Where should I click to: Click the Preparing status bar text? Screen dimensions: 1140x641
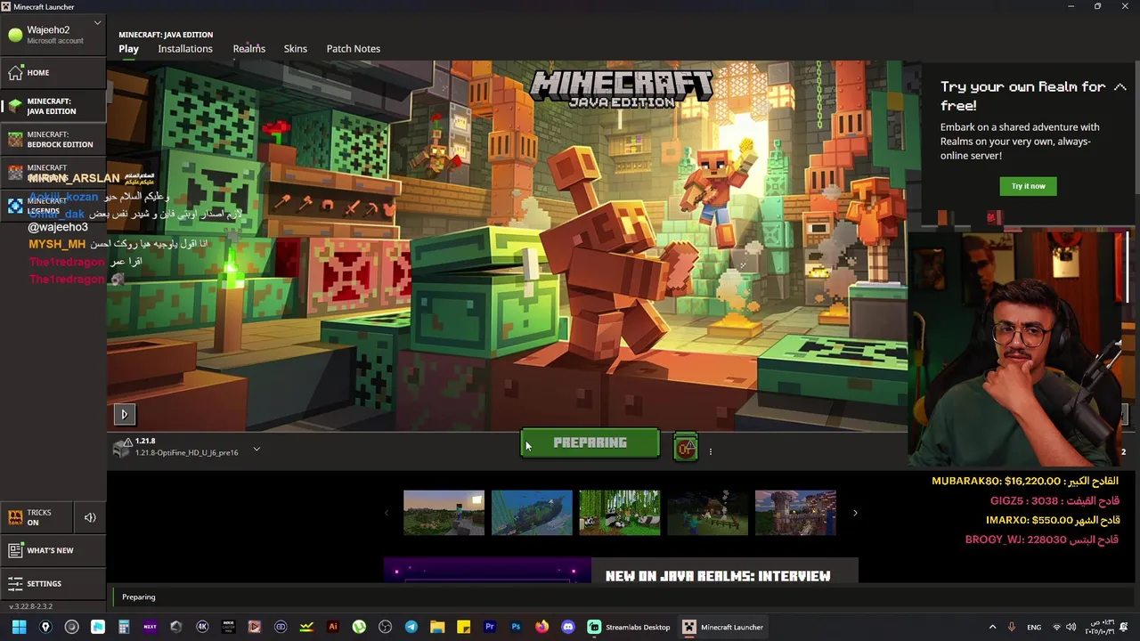pos(138,597)
